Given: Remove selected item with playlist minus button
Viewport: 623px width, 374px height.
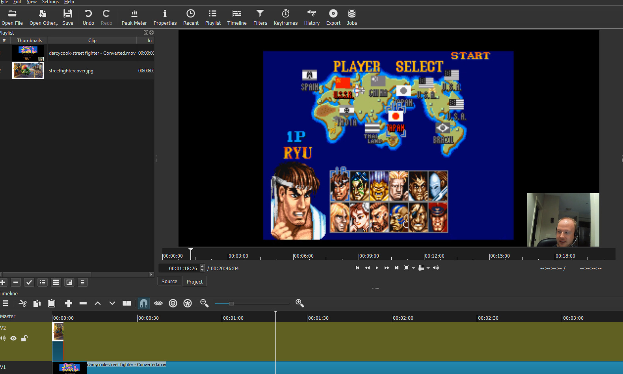Looking at the screenshot, I should tap(16, 282).
